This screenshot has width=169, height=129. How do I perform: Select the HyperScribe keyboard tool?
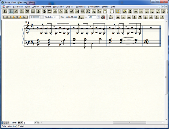click(x=50, y=11)
